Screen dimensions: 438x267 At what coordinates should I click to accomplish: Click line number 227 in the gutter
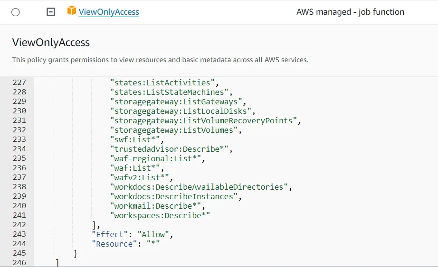(19, 83)
